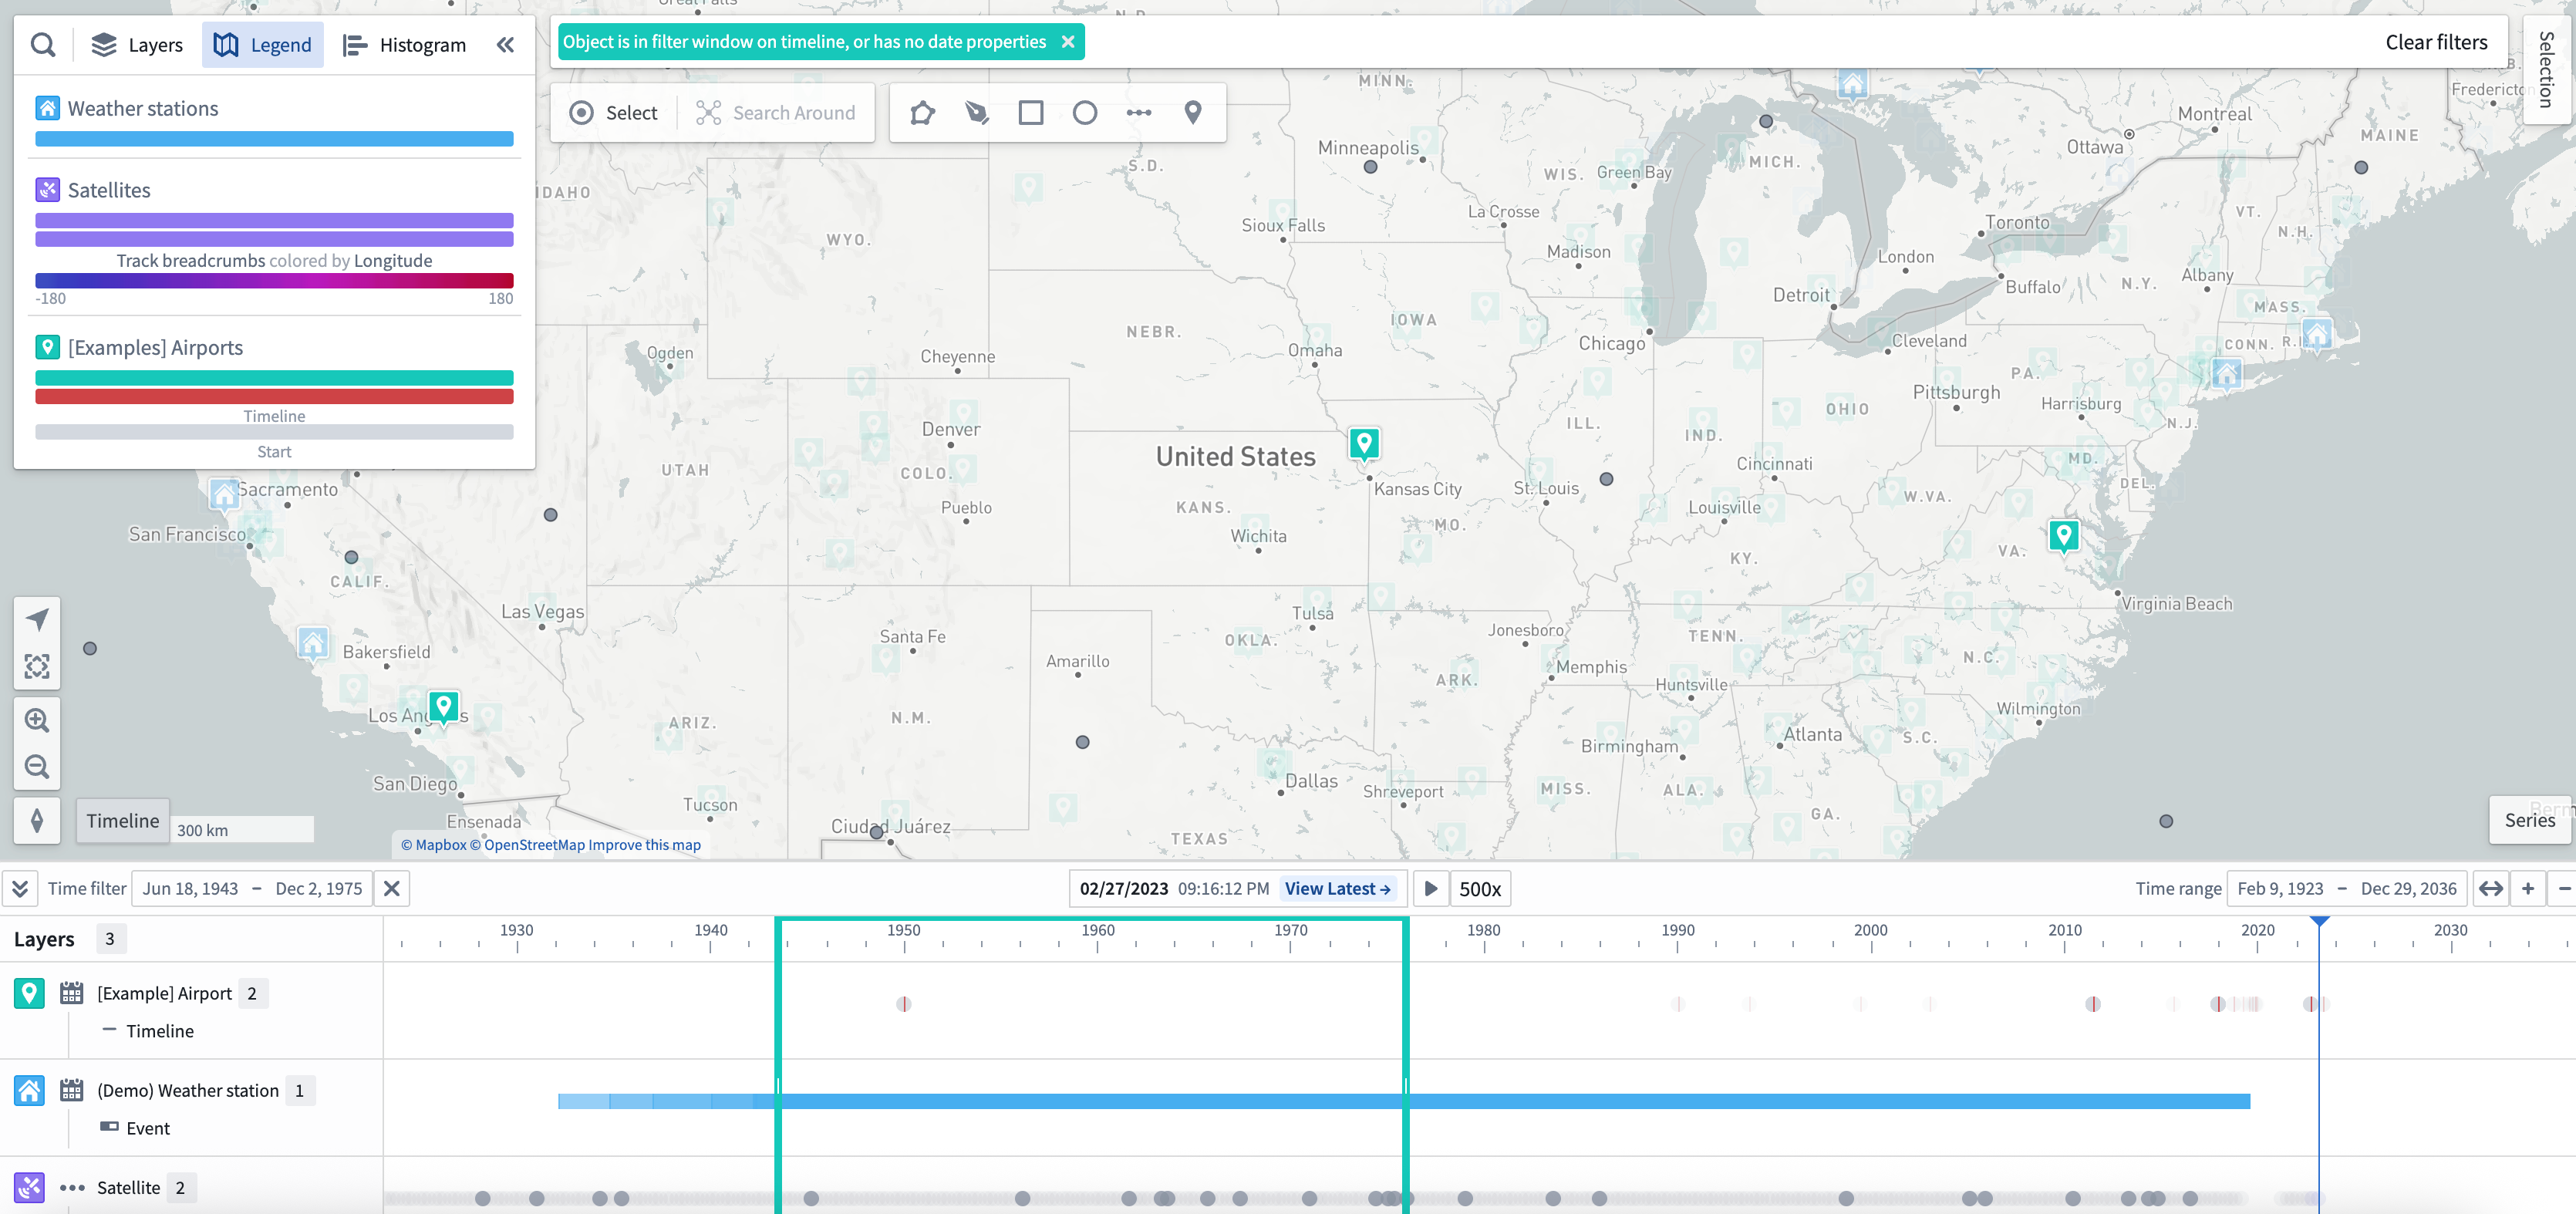Screen dimensions: 2576x1214
Task: Activate the Select tool
Action: click(x=613, y=113)
